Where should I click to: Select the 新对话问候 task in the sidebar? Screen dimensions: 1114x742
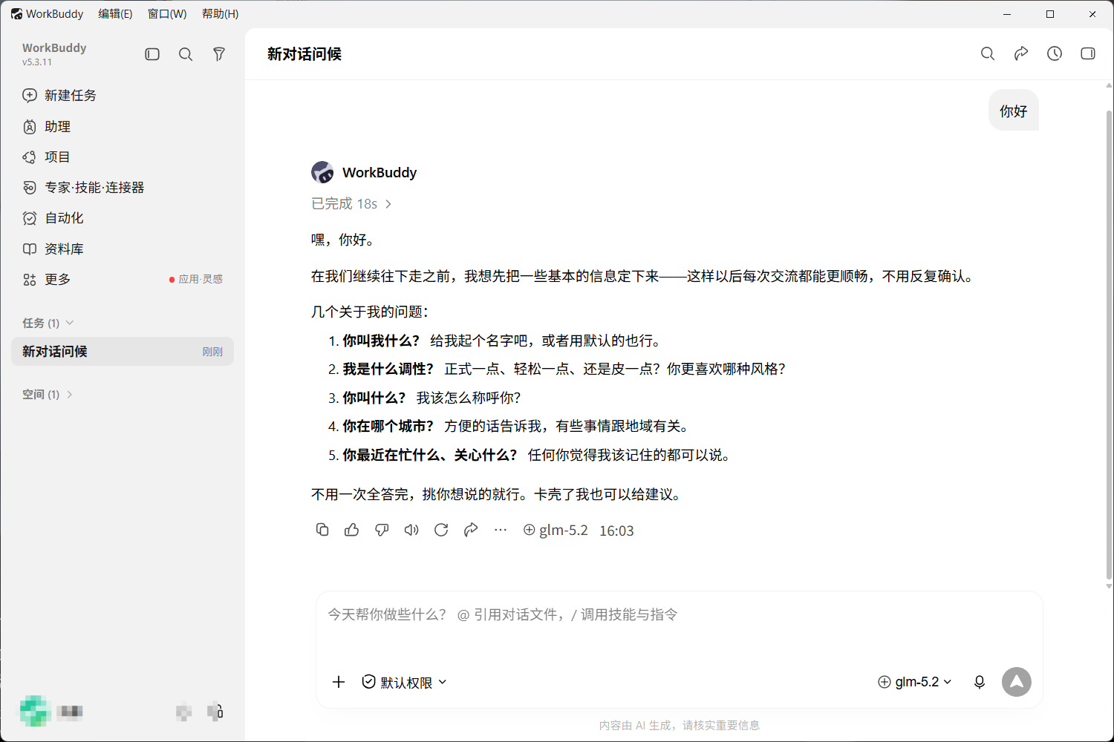123,352
